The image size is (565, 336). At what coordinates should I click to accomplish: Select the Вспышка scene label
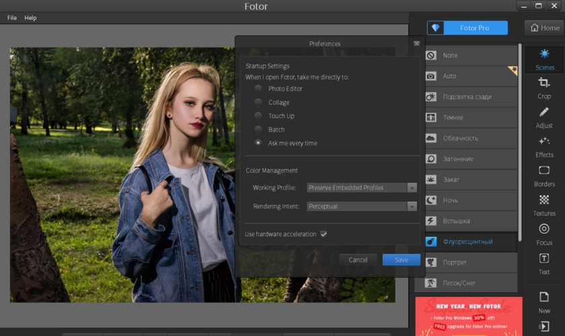tap(456, 221)
